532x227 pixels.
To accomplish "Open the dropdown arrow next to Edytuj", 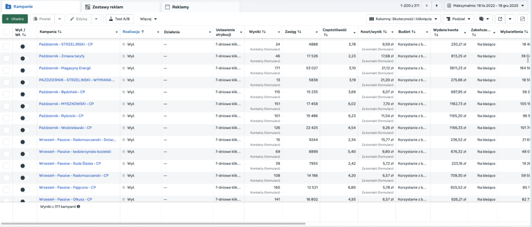I will (96, 19).
